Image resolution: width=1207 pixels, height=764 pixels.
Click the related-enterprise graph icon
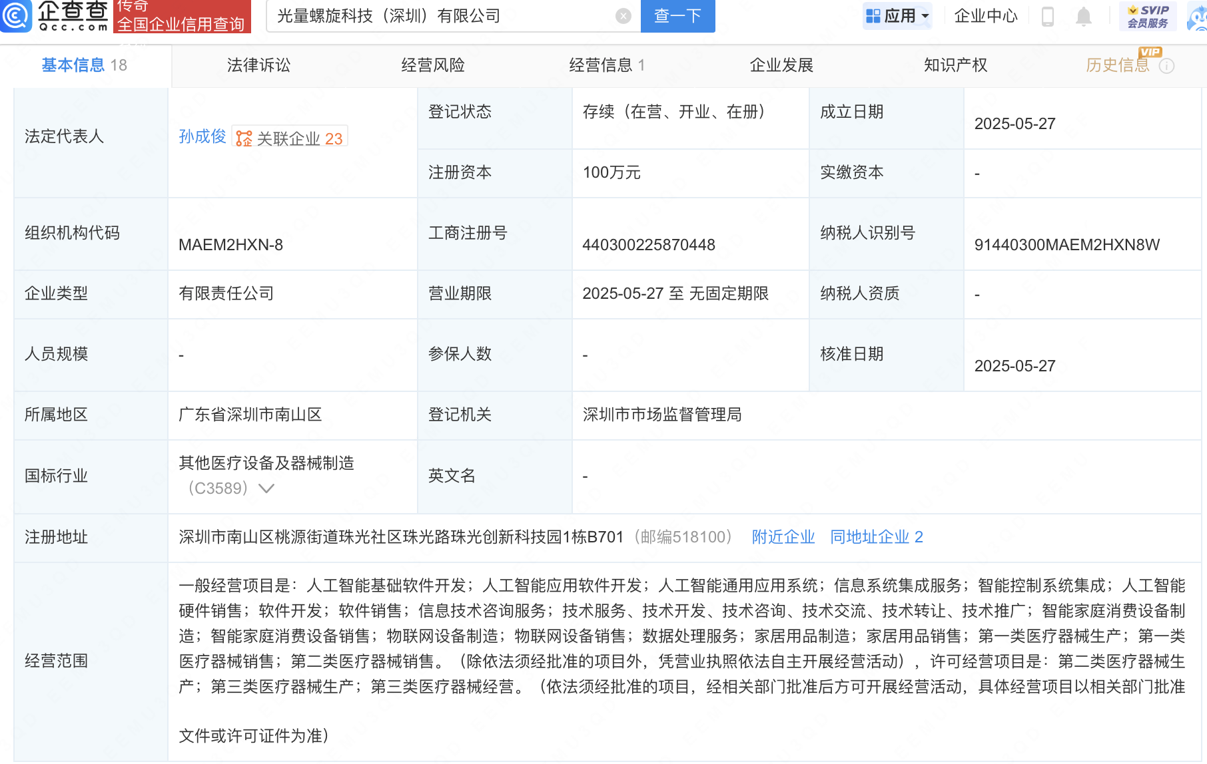244,138
